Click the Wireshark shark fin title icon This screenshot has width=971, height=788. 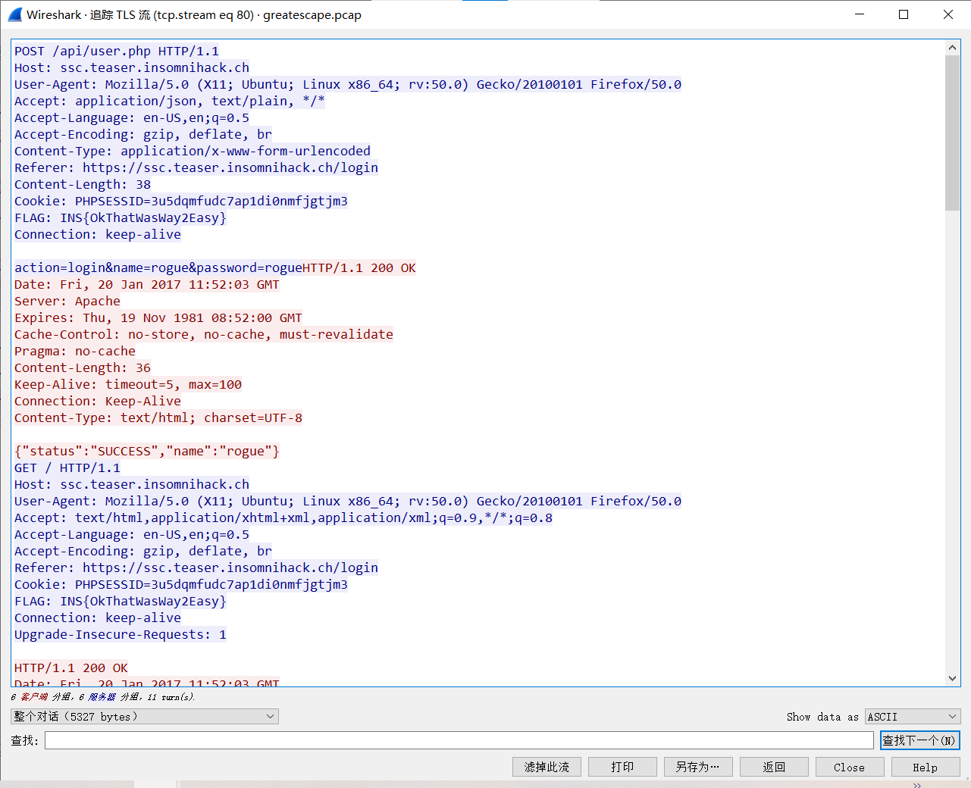15,14
